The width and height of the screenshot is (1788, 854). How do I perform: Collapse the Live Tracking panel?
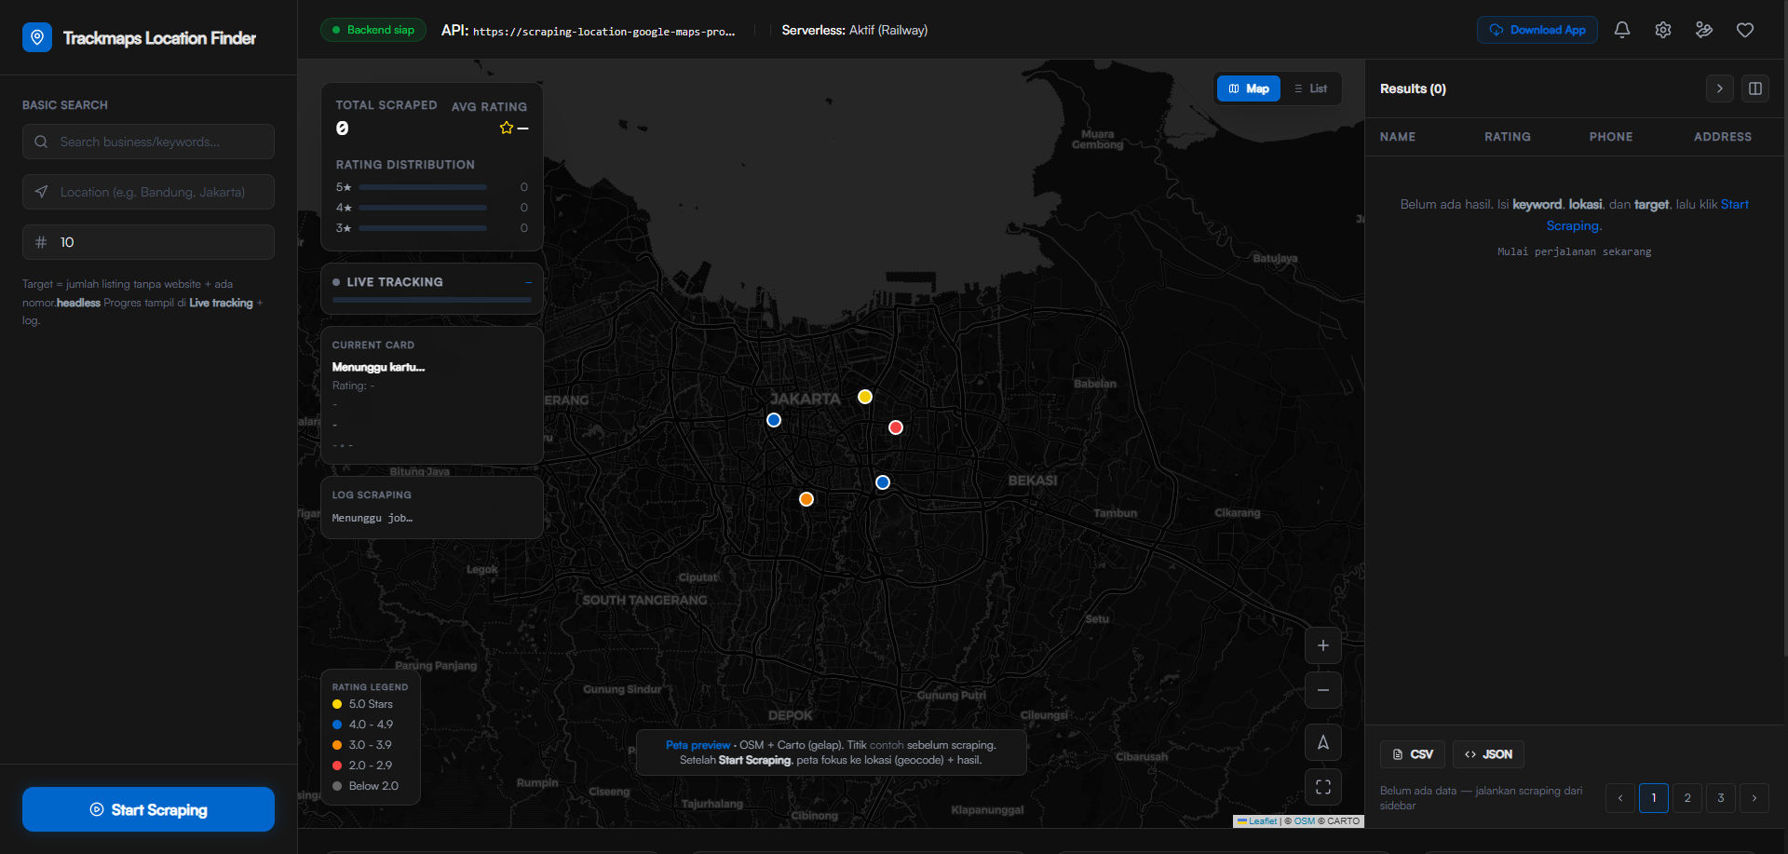[528, 282]
